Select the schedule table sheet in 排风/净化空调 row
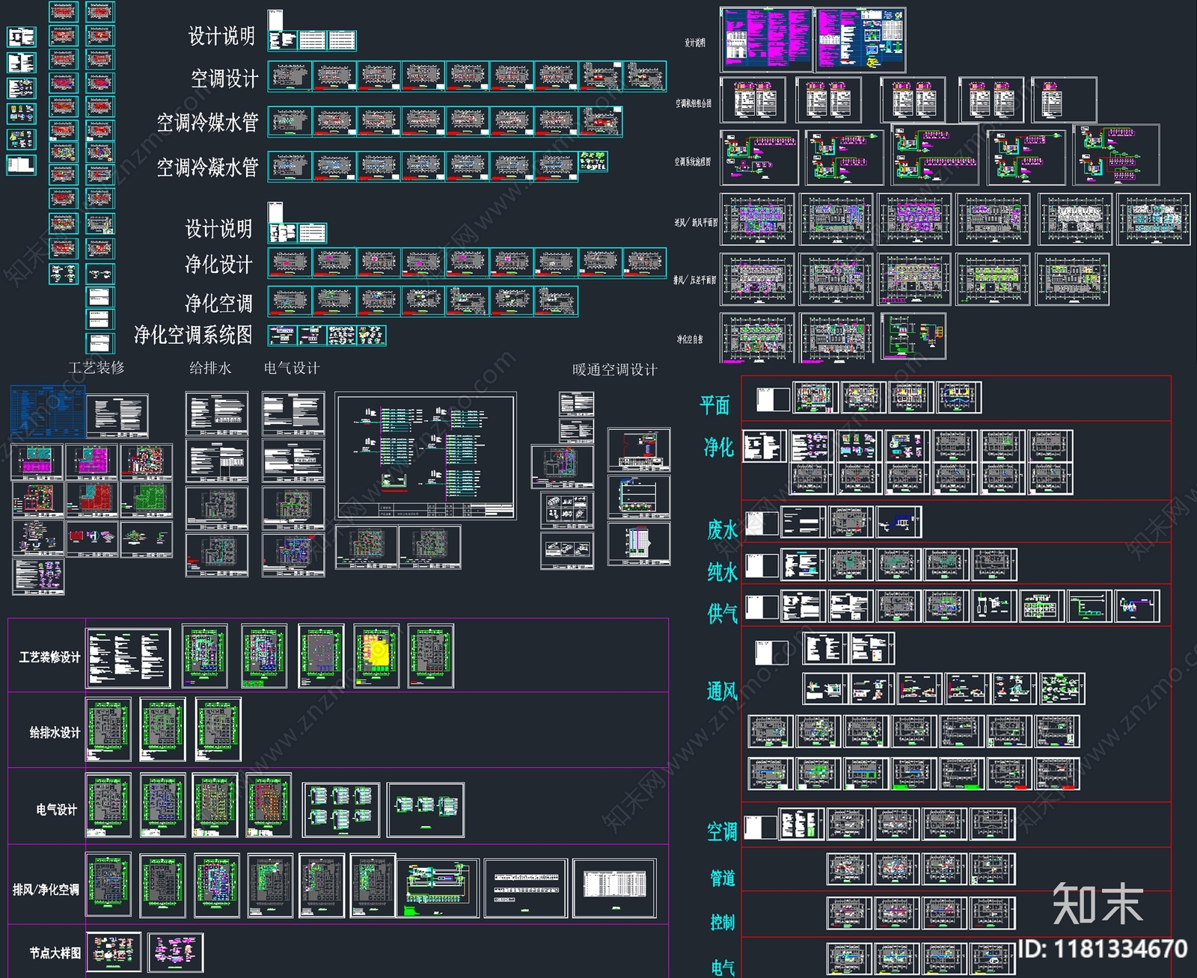 (614, 888)
